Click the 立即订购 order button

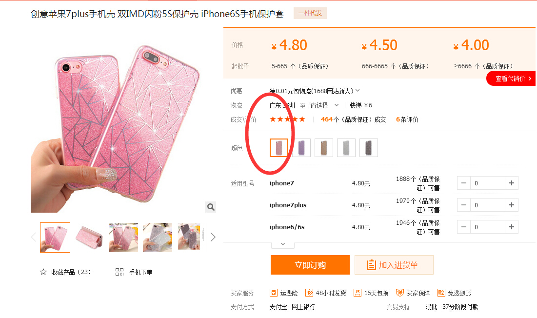[310, 265]
